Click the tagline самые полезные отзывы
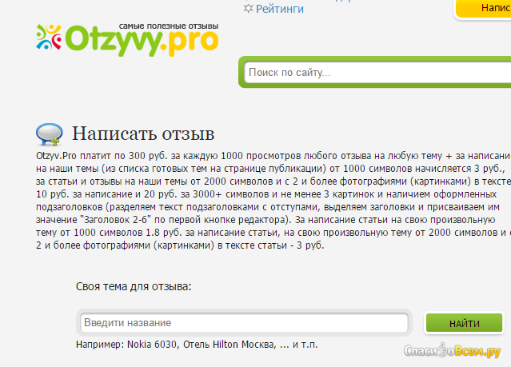The width and height of the screenshot is (511, 367). click(x=169, y=26)
